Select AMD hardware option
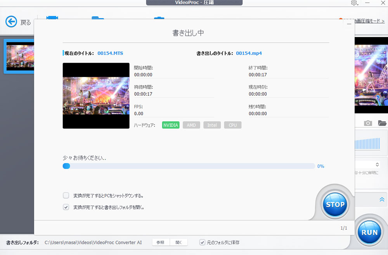This screenshot has width=388, height=255. click(x=191, y=125)
